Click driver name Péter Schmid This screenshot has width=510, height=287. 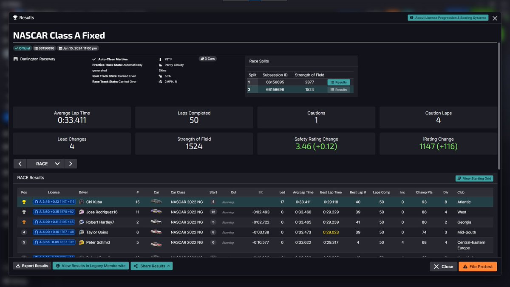[x=98, y=242]
